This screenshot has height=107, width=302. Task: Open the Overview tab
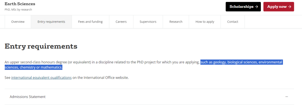(18, 22)
